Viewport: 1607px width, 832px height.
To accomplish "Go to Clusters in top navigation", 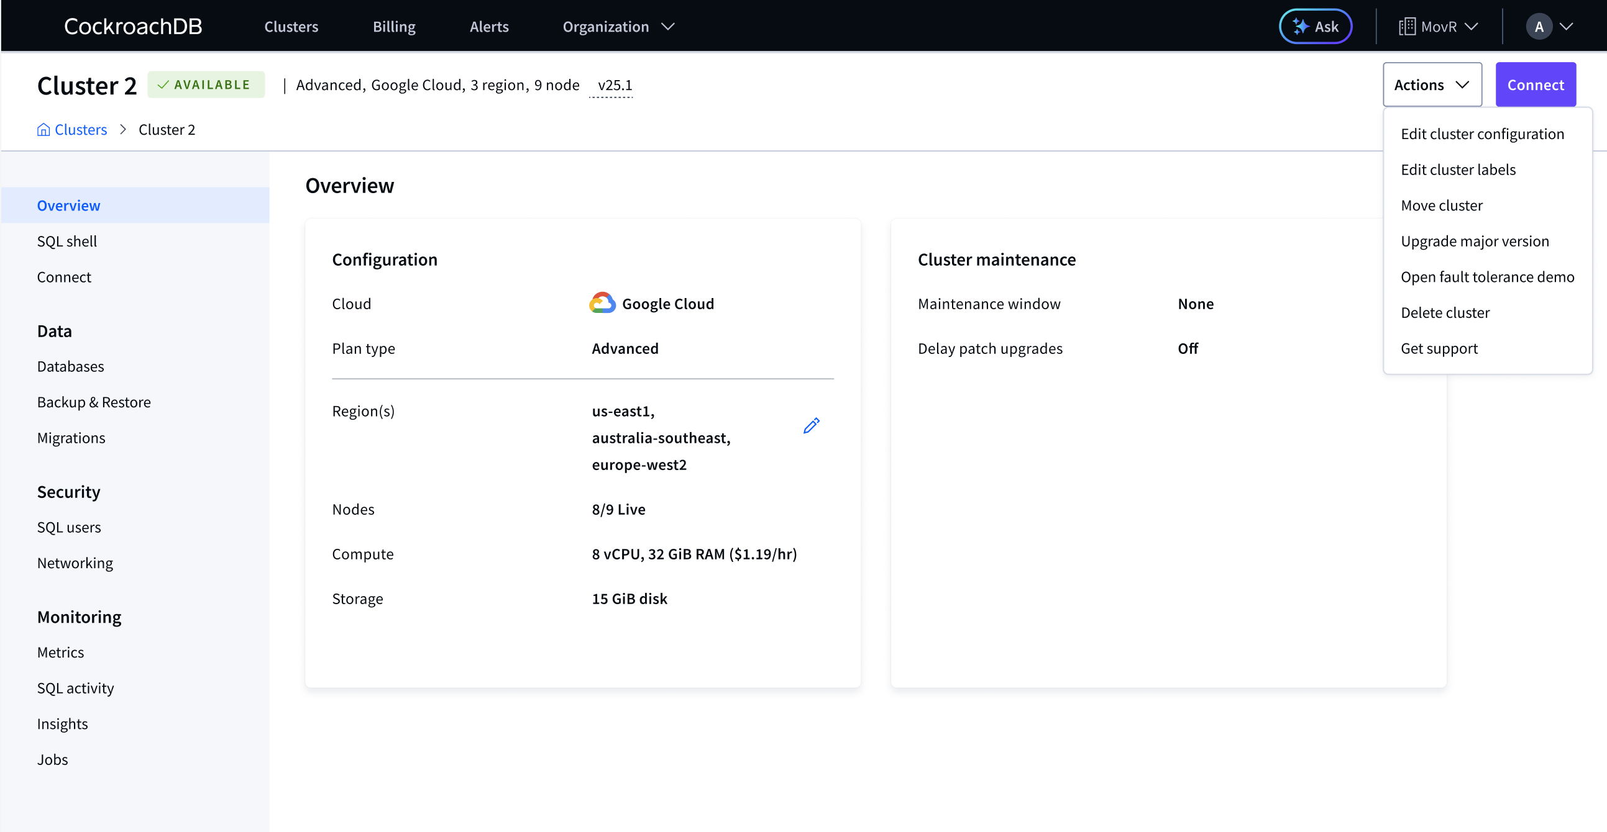I will pyautogui.click(x=291, y=27).
